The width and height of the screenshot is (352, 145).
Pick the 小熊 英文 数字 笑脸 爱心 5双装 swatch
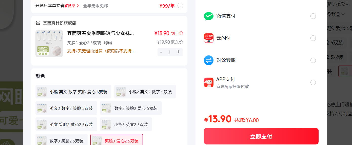(x=73, y=92)
